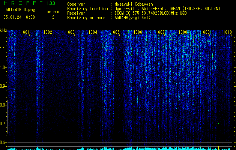Click the 1604 time marker

click(93, 32)
